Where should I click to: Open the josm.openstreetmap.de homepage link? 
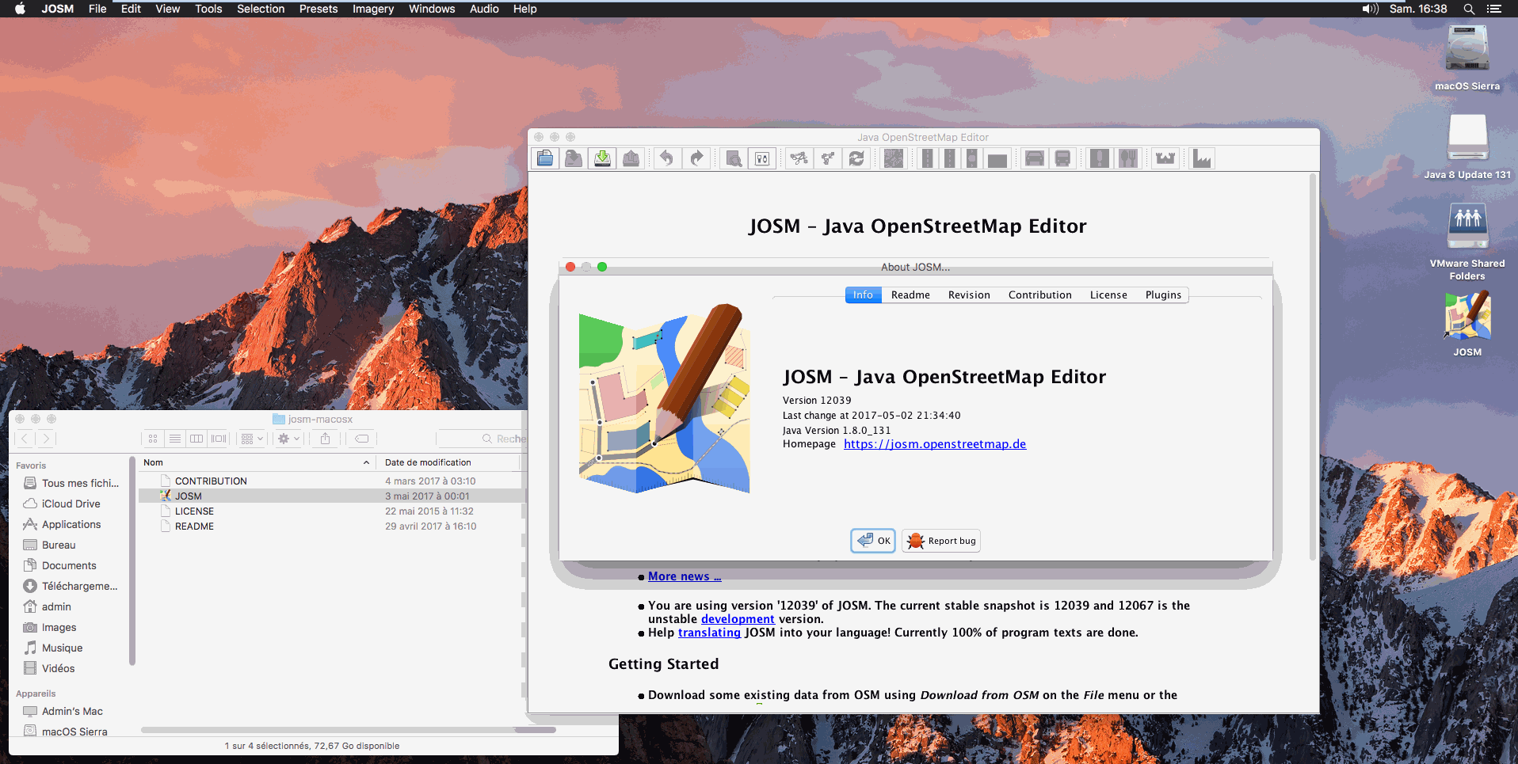[935, 444]
